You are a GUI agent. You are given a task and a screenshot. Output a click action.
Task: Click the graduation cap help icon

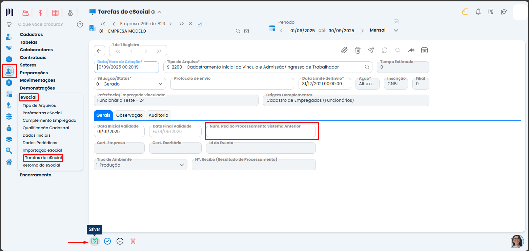click(504, 12)
